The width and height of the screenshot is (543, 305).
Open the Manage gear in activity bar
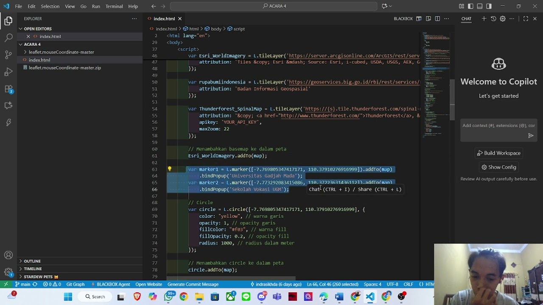[x=8, y=272]
